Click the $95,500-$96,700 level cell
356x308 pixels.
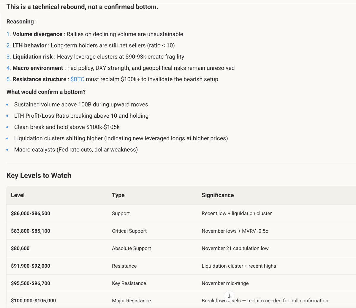pos(31,283)
